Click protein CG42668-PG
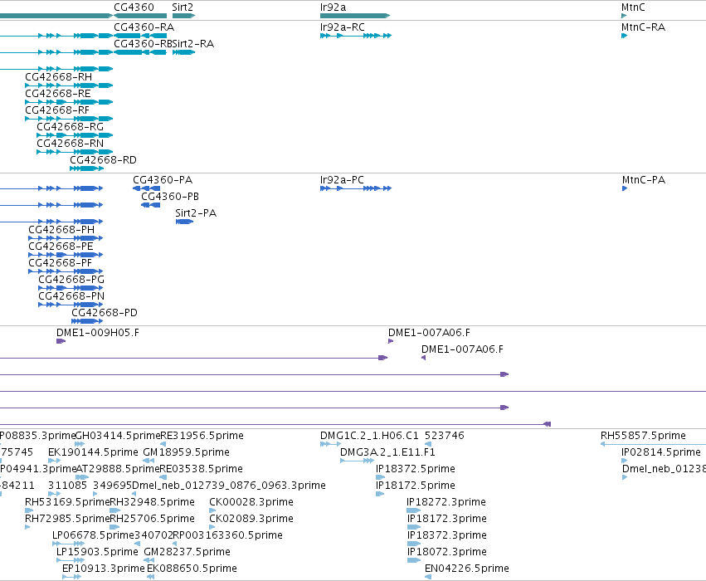The height and width of the screenshot is (581, 706). click(71, 280)
